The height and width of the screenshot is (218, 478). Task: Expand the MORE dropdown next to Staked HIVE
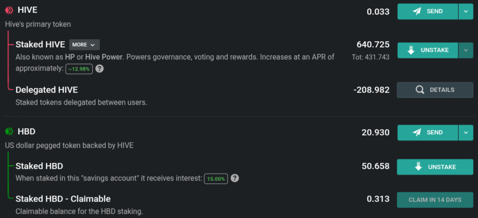(84, 44)
